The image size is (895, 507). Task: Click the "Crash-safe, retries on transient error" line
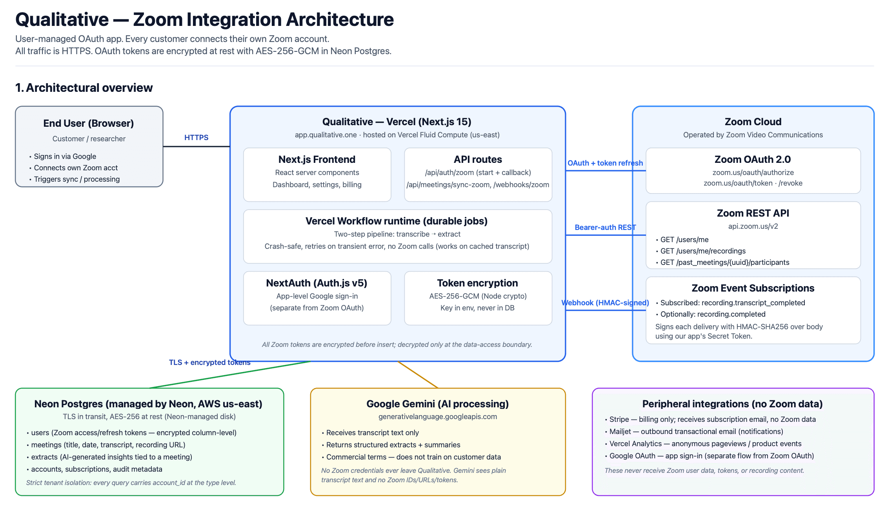click(397, 246)
